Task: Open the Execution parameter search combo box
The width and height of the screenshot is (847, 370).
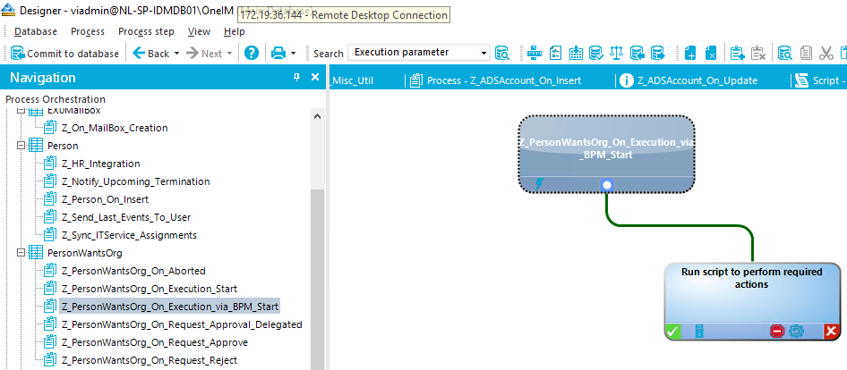Action: coord(419,53)
